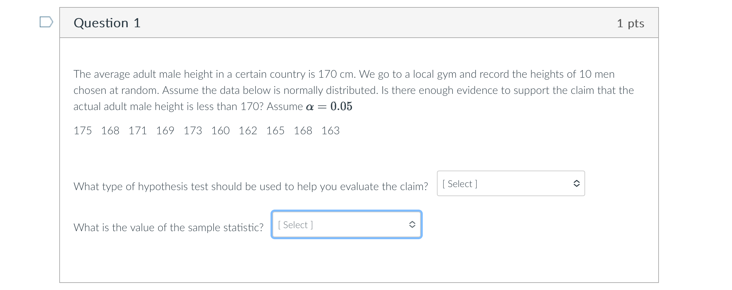Click the data value 165
The image size is (732, 290).
275,131
